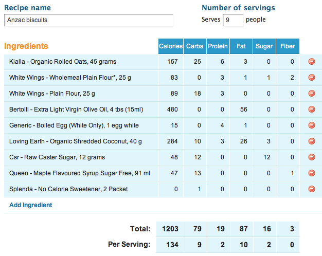The image size is (322, 256).
Task: Select the Carbs column header
Action: [194, 46]
